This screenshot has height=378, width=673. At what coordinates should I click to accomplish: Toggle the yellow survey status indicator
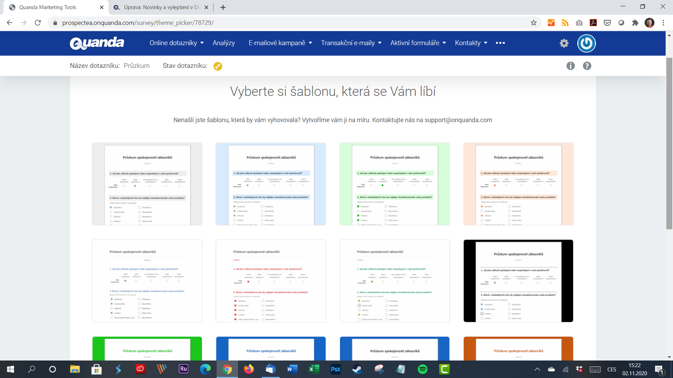[x=218, y=66]
